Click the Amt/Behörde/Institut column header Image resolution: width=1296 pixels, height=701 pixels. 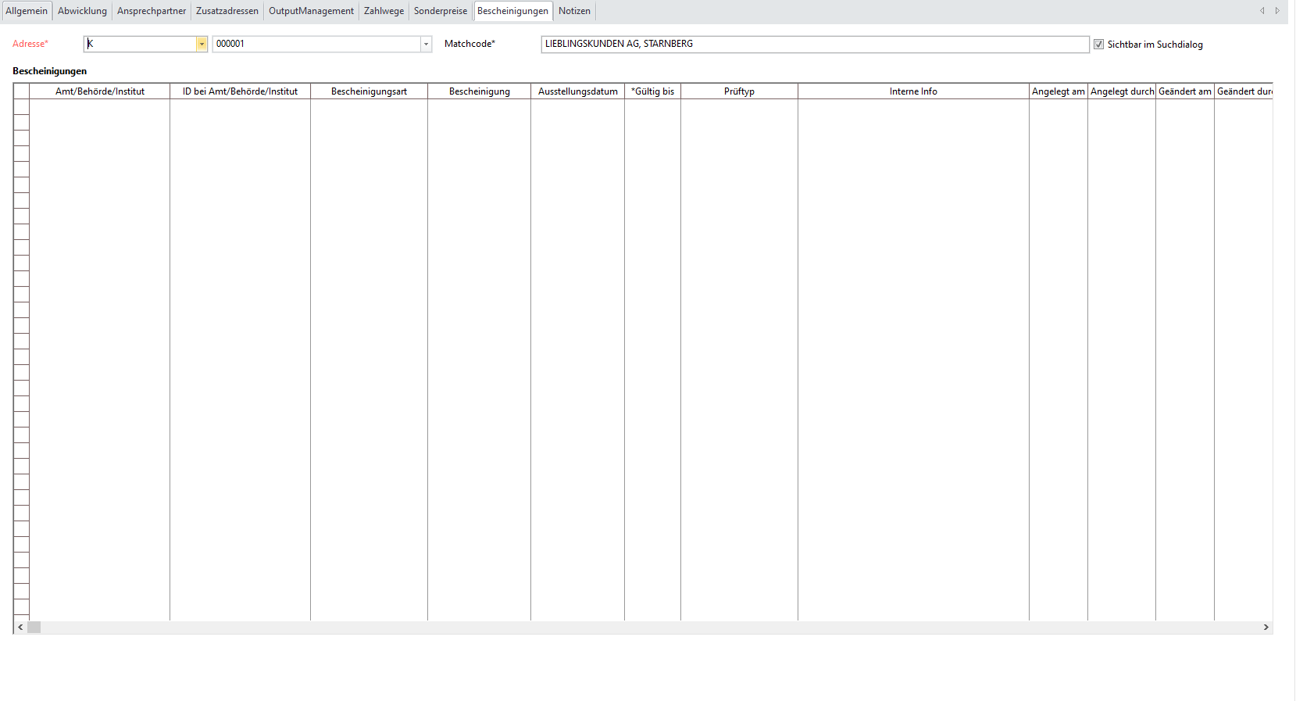tap(100, 91)
